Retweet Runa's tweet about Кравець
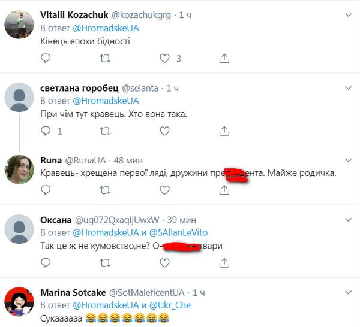 [105, 190]
